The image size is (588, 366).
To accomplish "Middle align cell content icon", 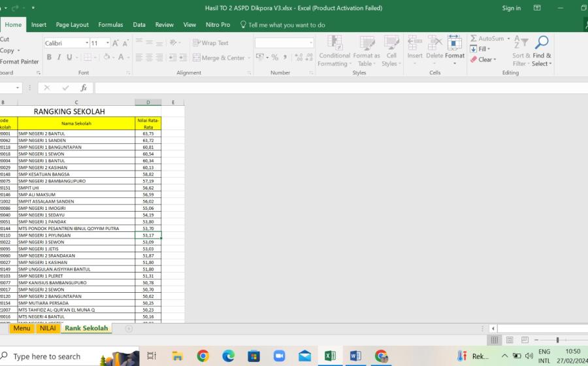I will click(149, 42).
